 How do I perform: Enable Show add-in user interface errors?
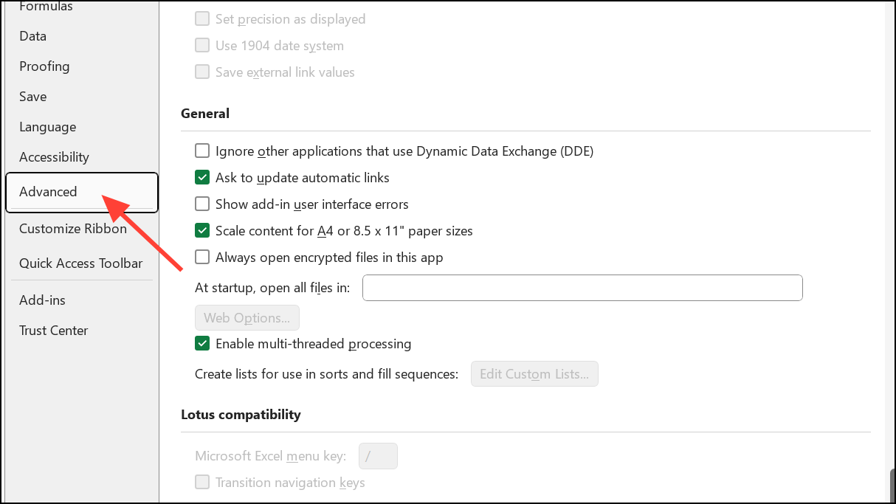(x=202, y=204)
